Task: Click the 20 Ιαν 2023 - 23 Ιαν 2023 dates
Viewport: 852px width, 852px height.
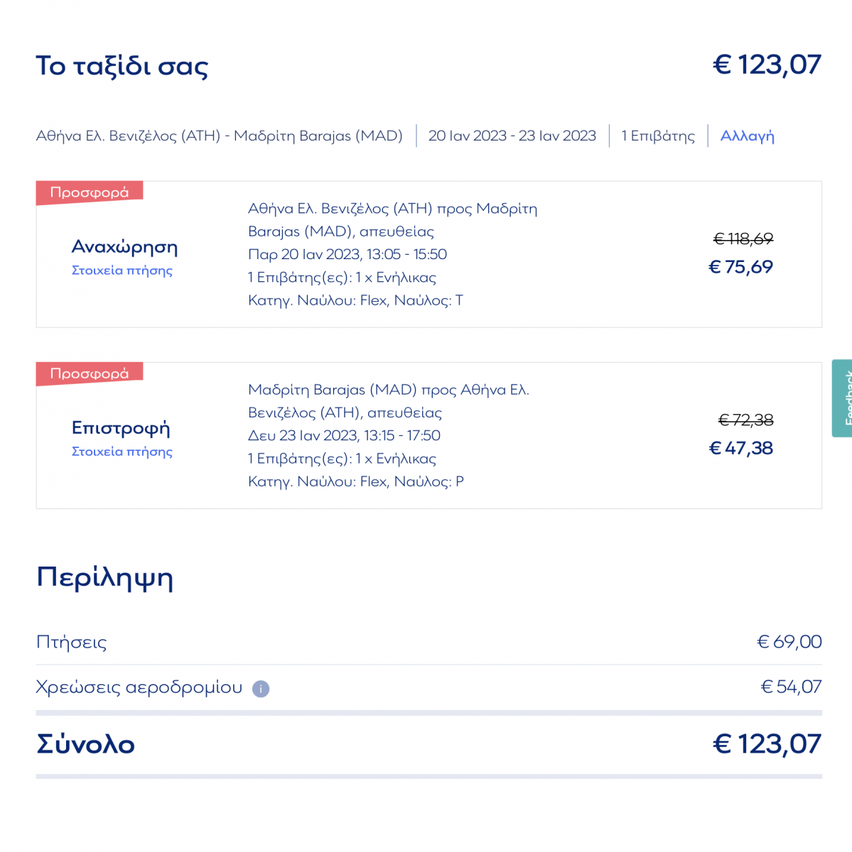Action: (x=512, y=136)
